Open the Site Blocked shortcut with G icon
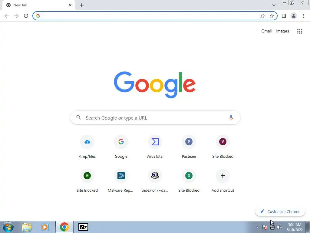This screenshot has width=310, height=233. pos(87,181)
